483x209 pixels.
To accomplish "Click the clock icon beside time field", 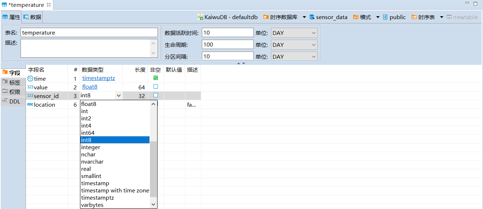I will click(x=30, y=79).
